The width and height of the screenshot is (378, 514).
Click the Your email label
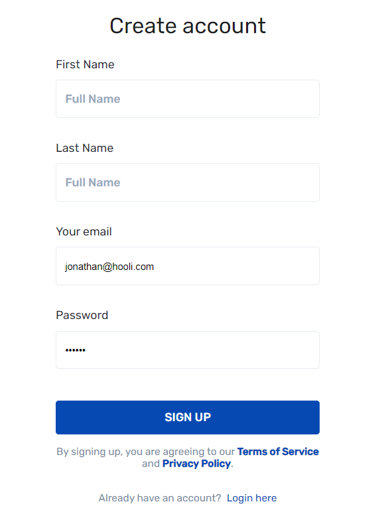coord(84,231)
